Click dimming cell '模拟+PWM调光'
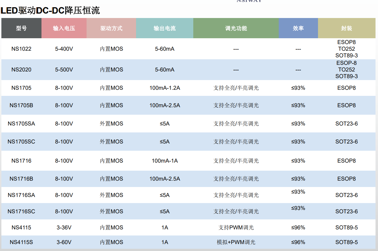 click(236, 242)
